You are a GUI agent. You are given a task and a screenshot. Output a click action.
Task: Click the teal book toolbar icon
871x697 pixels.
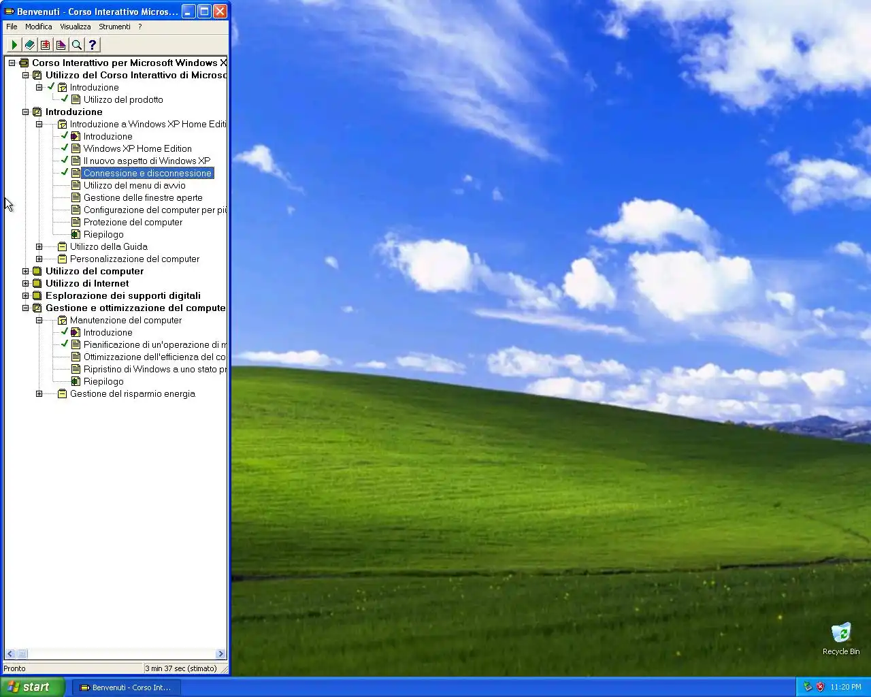coord(29,45)
